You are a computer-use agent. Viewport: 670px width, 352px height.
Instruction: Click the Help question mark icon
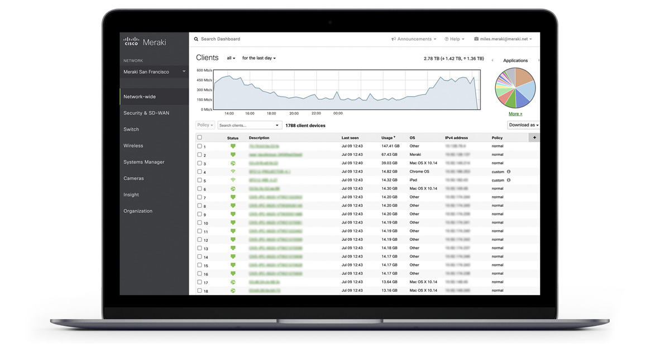[x=447, y=39]
